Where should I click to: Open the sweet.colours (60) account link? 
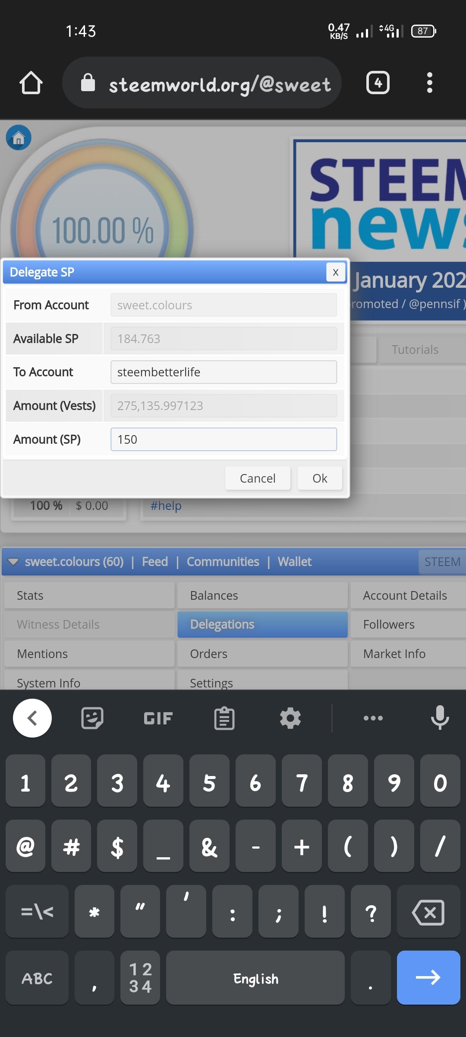74,562
